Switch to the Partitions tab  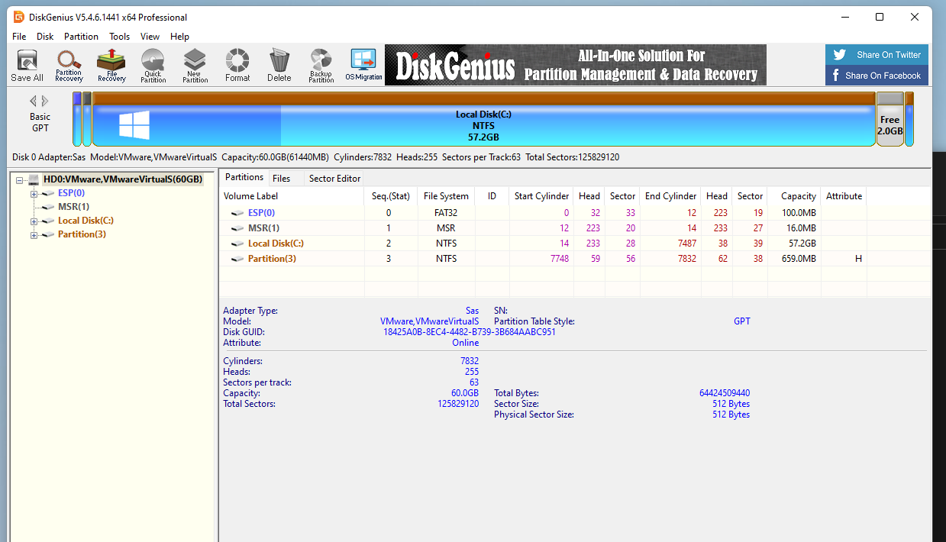[x=244, y=177]
